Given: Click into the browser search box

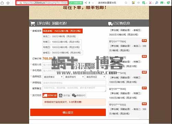Looking at the screenshot, I should pyautogui.click(x=111, y=3).
